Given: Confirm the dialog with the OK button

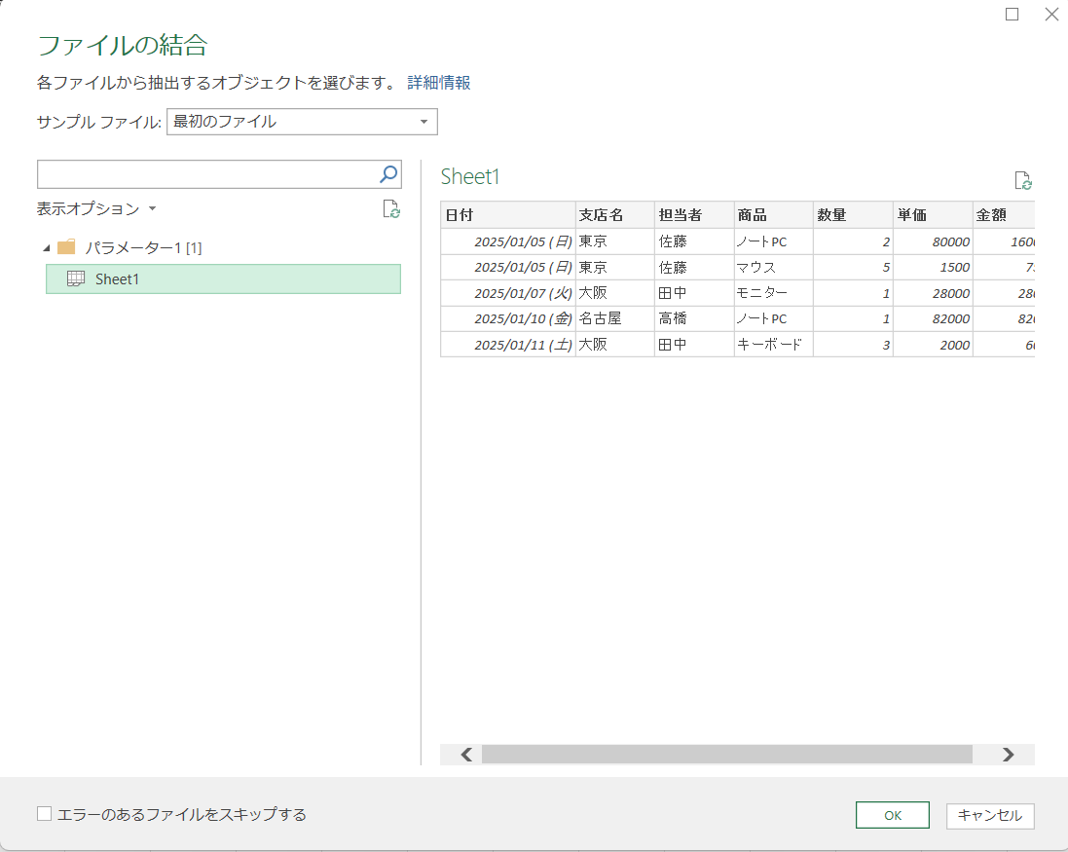Looking at the screenshot, I should pos(892,815).
